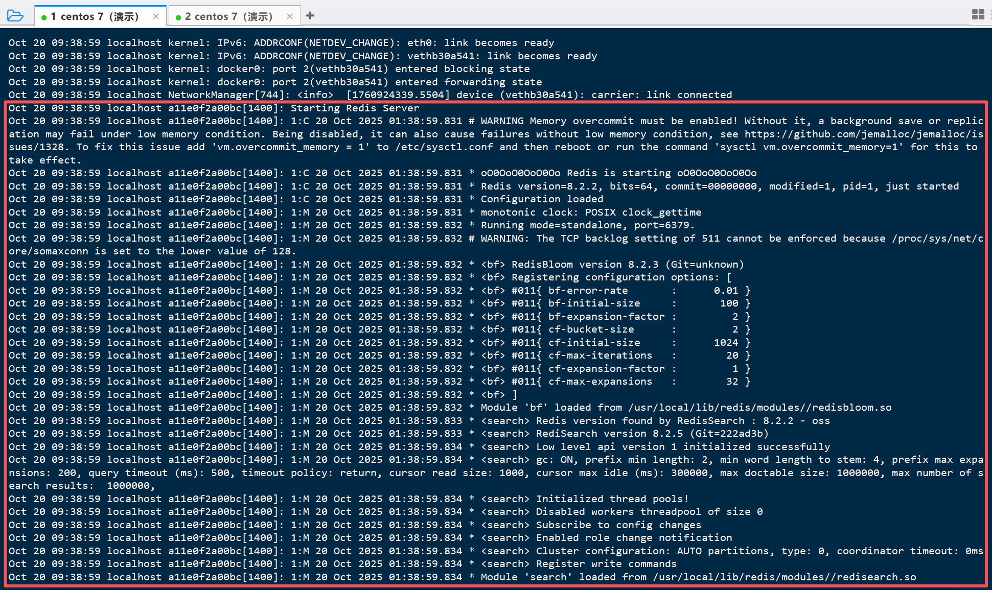992x590 pixels.
Task: Click the 'cf-max-expansions' option line
Action: tap(379, 382)
